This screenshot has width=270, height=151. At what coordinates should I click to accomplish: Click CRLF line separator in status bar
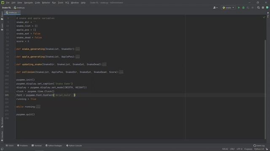pyautogui.click(x=232, y=149)
